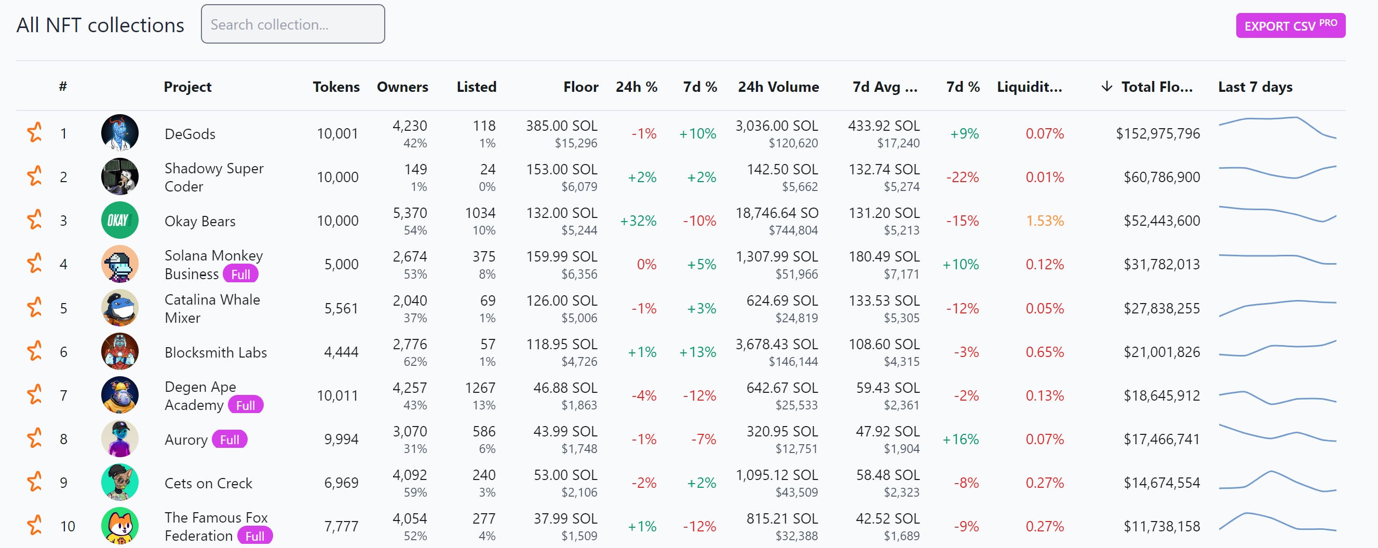This screenshot has height=548, width=1378.
Task: Open Blocksmith Labs avatar
Action: [120, 351]
